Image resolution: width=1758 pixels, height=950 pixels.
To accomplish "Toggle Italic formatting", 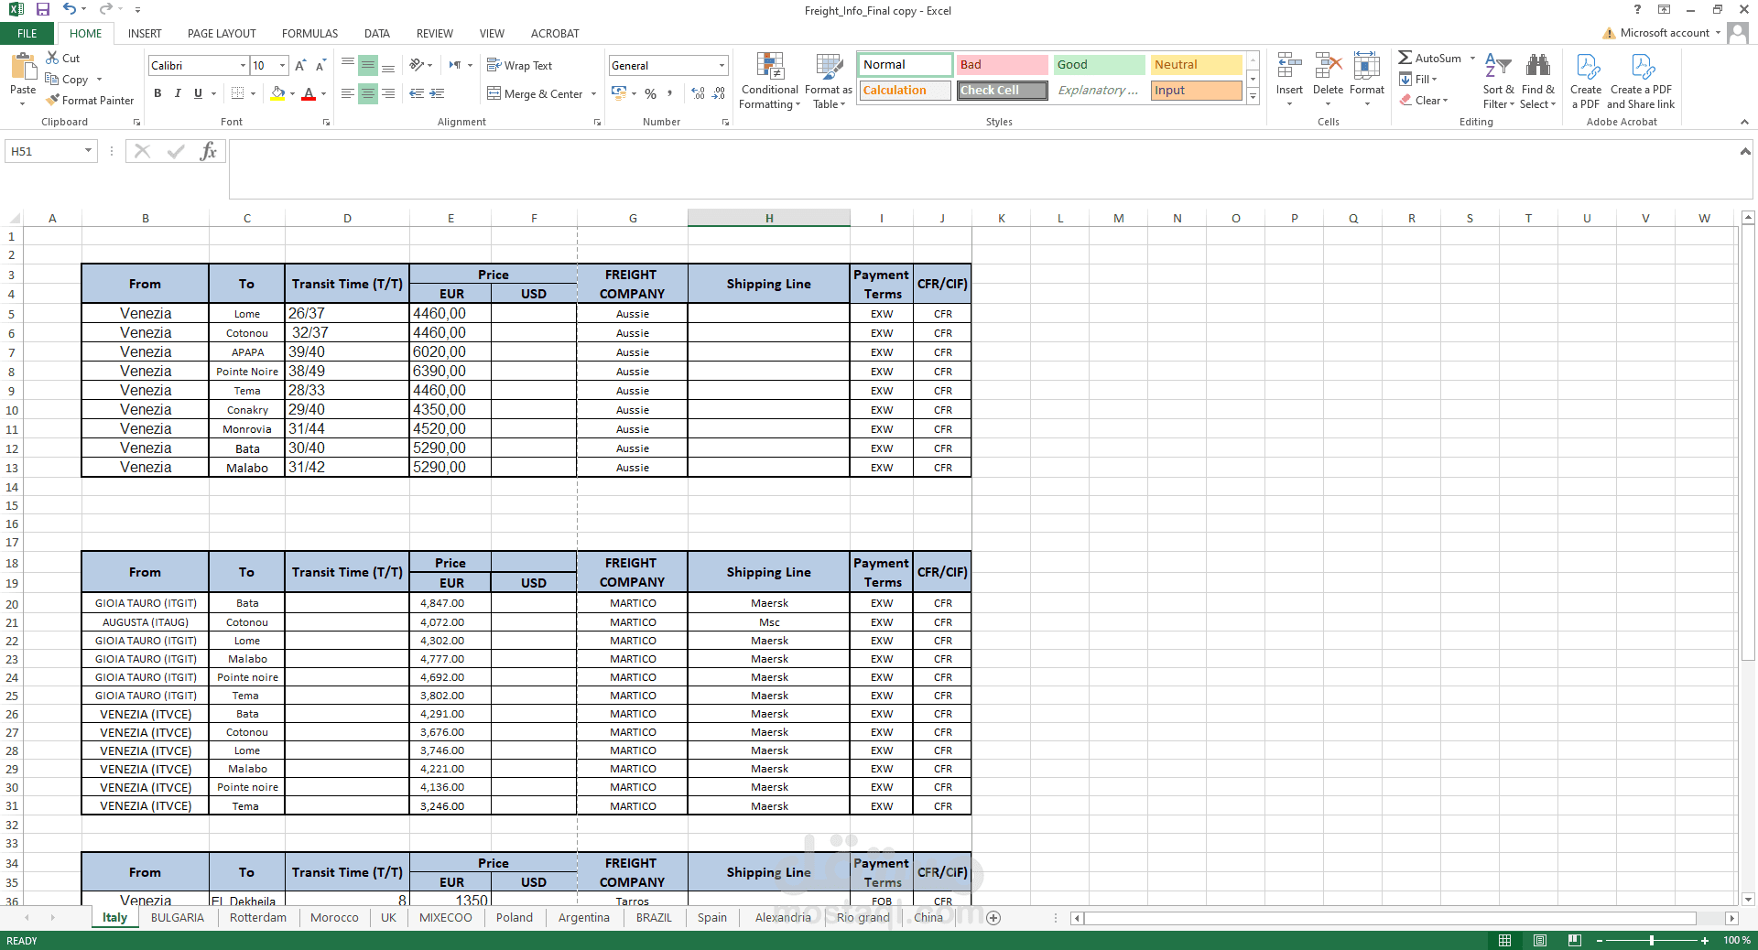I will coord(178,93).
